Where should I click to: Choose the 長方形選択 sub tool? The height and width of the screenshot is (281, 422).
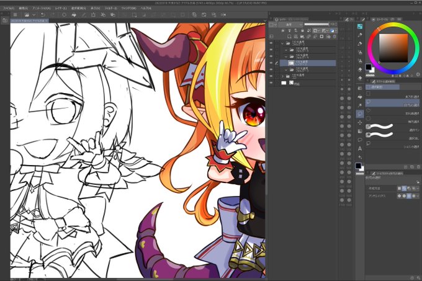tap(392, 95)
